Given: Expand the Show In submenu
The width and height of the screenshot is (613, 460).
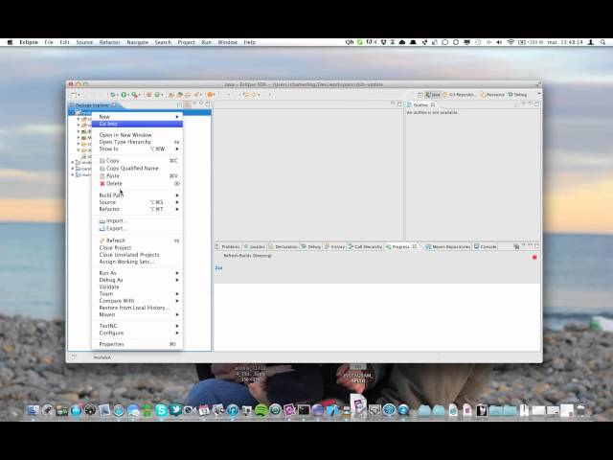Looking at the screenshot, I should click(x=137, y=149).
